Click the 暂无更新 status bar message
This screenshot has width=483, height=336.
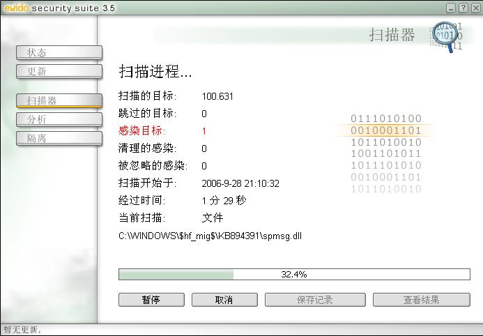coord(22,330)
